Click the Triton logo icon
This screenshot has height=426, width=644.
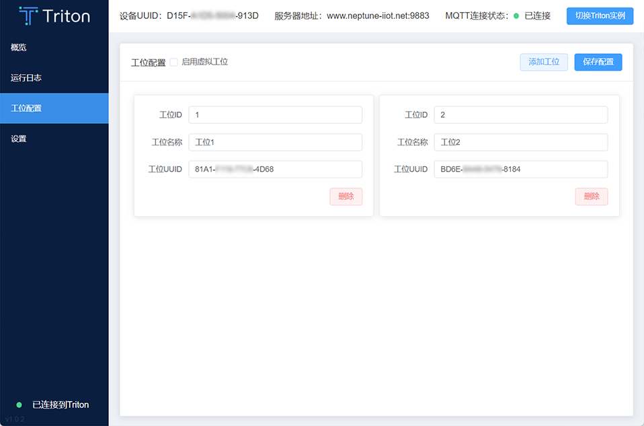point(28,16)
